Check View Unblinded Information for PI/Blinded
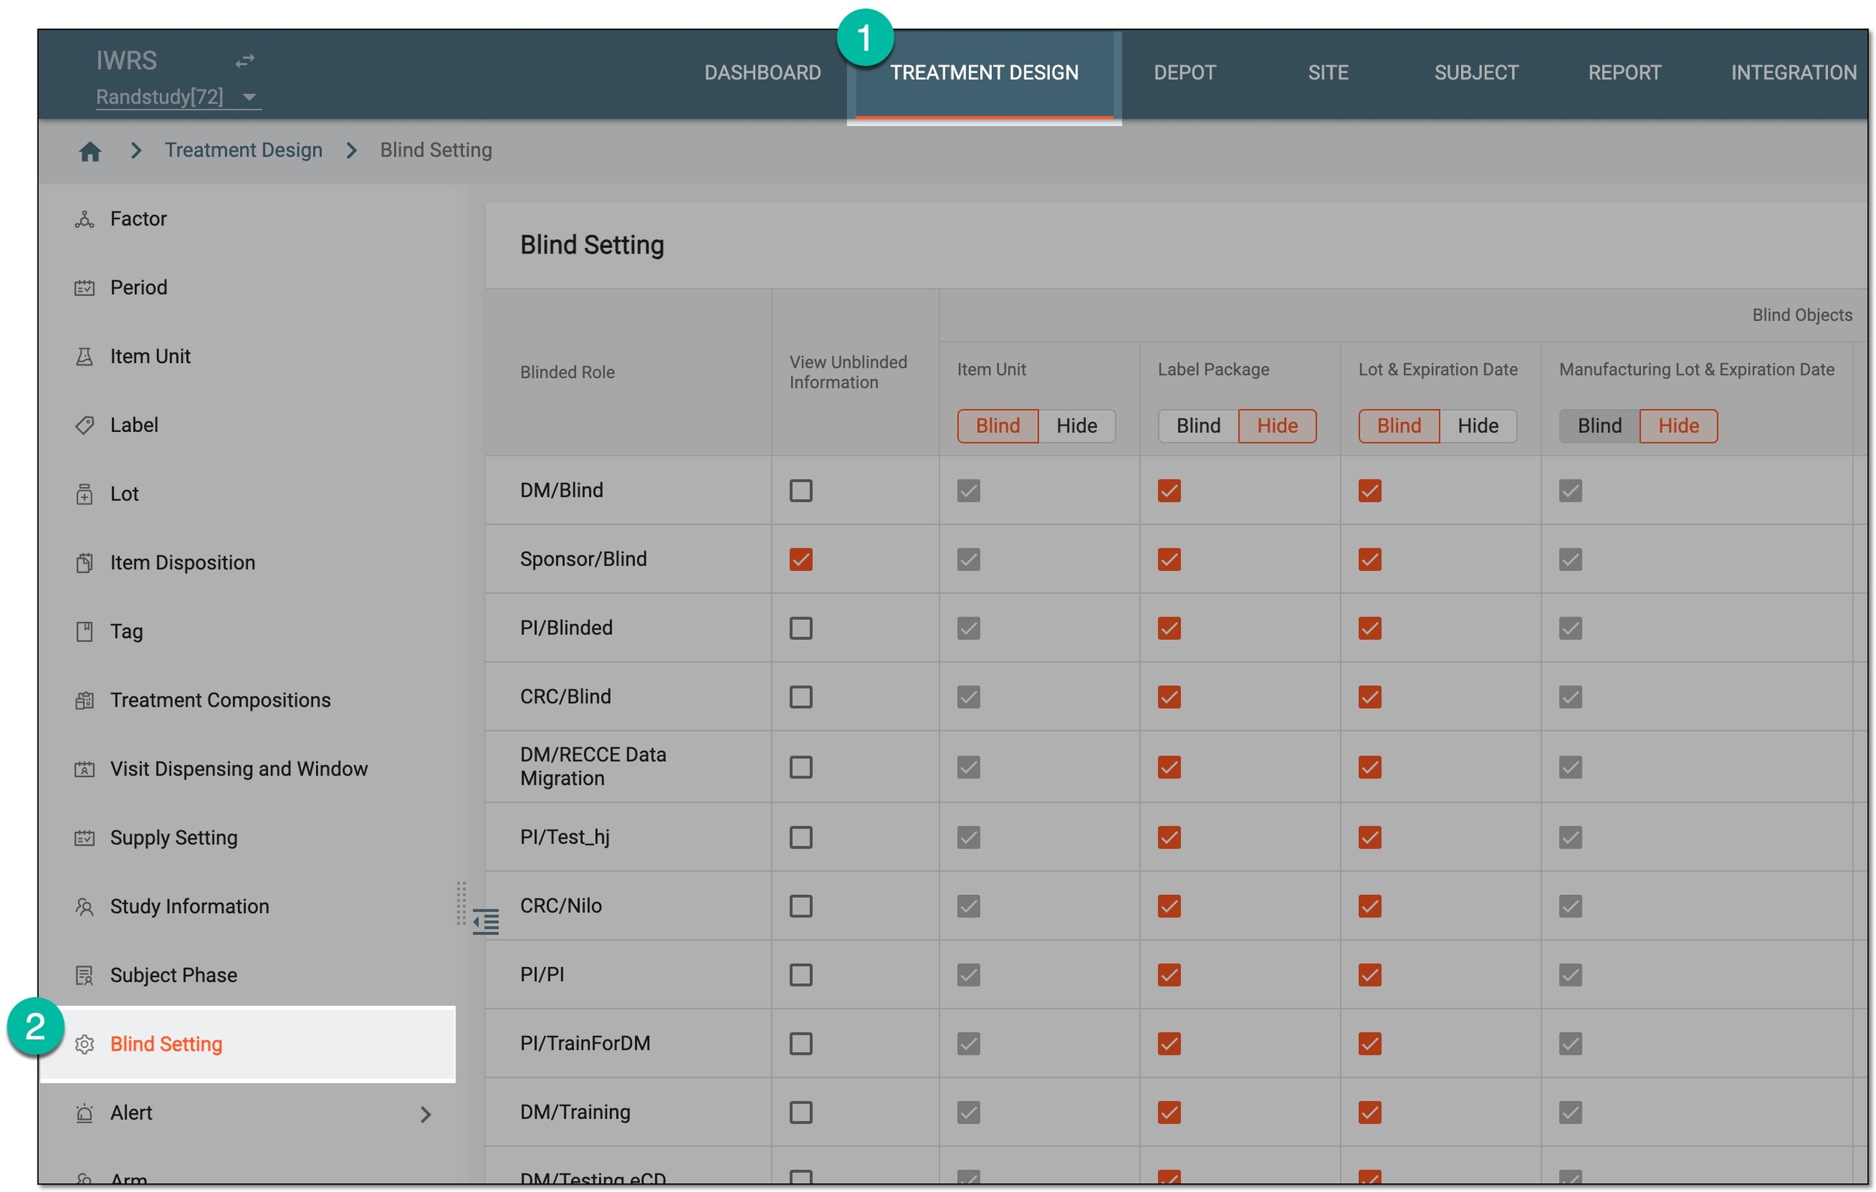The image size is (1876, 1192). (x=801, y=629)
